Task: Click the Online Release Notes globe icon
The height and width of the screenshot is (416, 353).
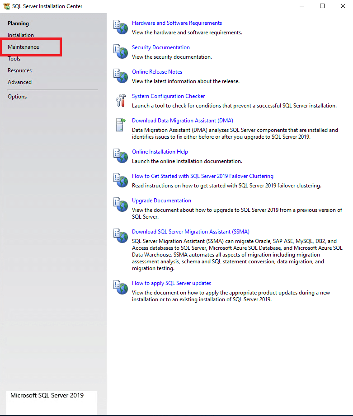Action: 121,76
